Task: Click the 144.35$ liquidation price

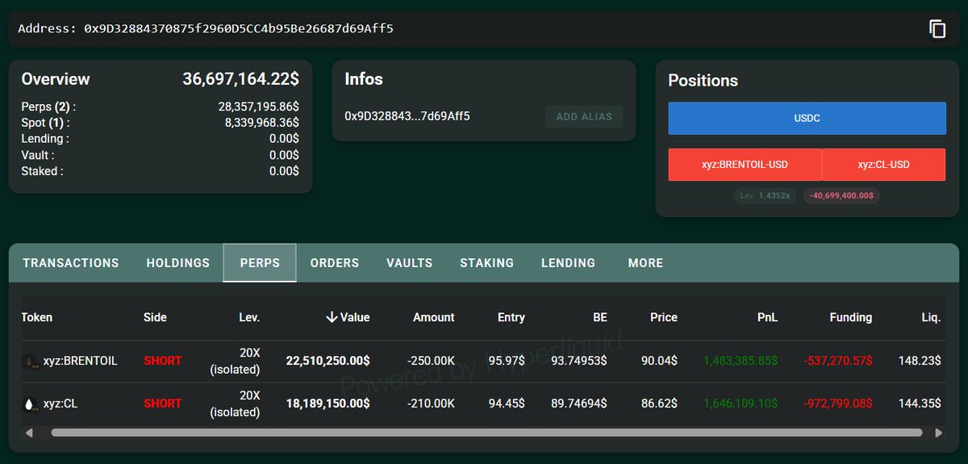Action: pyautogui.click(x=920, y=403)
